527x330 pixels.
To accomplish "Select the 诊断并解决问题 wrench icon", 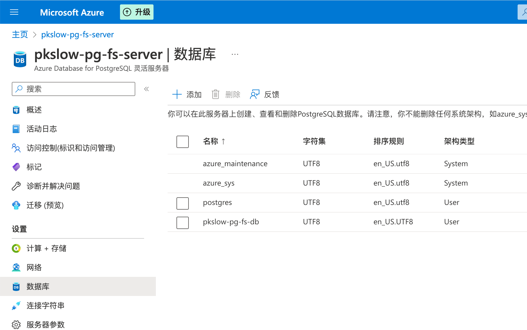I will 16,186.
